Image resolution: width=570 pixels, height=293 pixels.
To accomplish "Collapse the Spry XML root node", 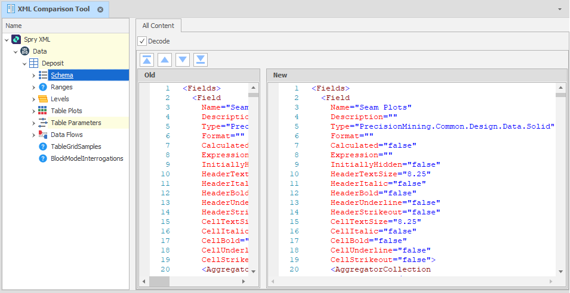I will [x=7, y=39].
